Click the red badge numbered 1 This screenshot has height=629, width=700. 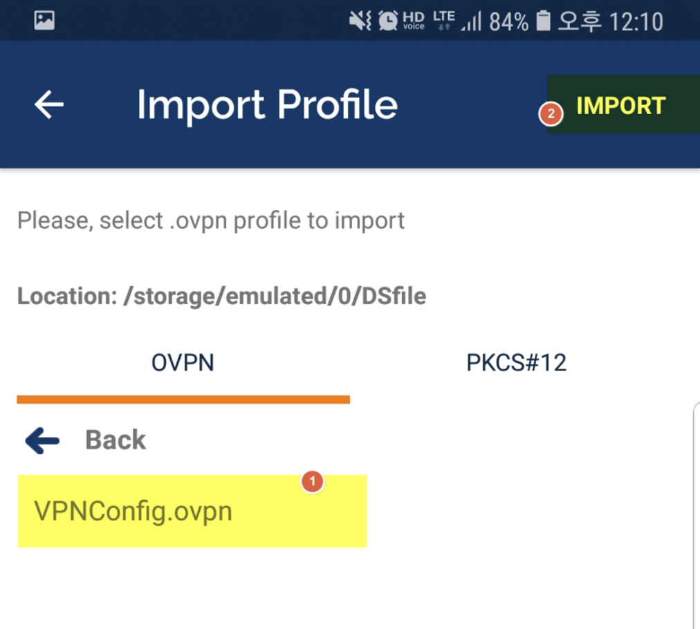coord(313,482)
